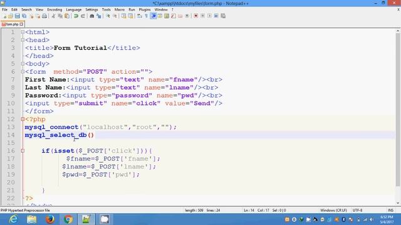The height and width of the screenshot is (225, 401).
Task: Open the Search menu
Action: pyautogui.click(x=26, y=10)
